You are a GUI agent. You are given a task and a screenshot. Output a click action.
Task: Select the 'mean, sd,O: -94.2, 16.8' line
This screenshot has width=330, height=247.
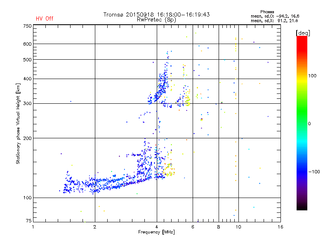tap(275, 16)
